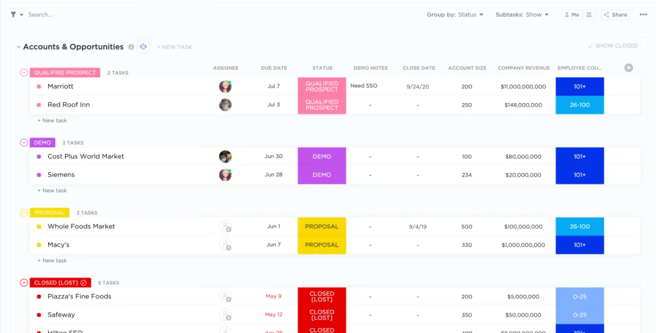The width and height of the screenshot is (656, 333).
Task: Toggle Red Roof Inn's status square
Action: pyautogui.click(x=39, y=105)
